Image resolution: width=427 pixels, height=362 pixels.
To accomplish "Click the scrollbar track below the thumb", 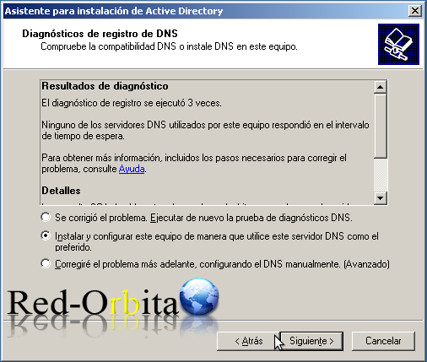I will (380, 175).
